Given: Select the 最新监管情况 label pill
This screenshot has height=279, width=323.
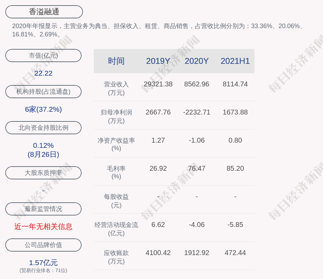Looking at the screenshot, I should [x=43, y=209].
